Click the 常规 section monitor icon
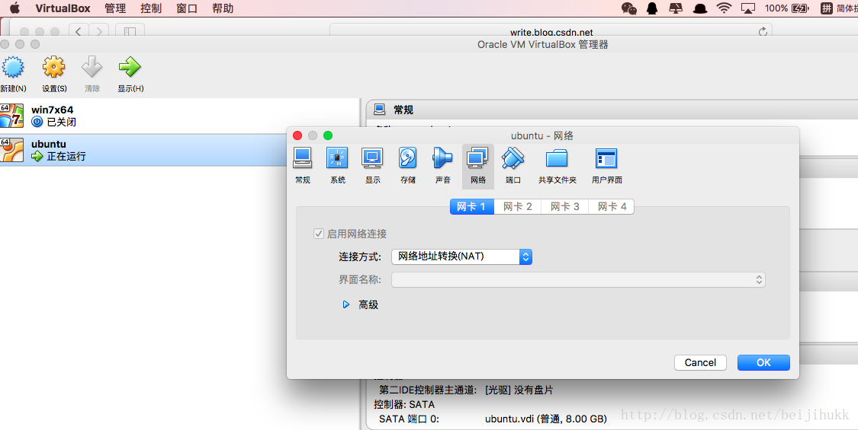This screenshot has width=858, height=430. click(379, 110)
